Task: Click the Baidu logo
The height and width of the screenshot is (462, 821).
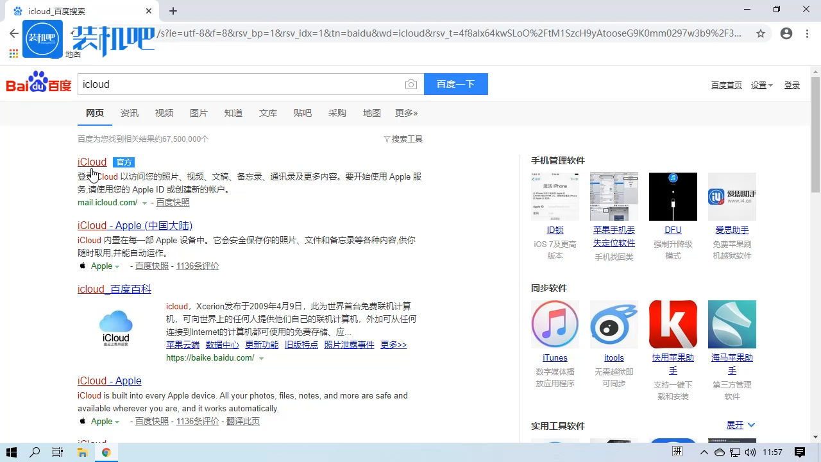Action: (38, 83)
